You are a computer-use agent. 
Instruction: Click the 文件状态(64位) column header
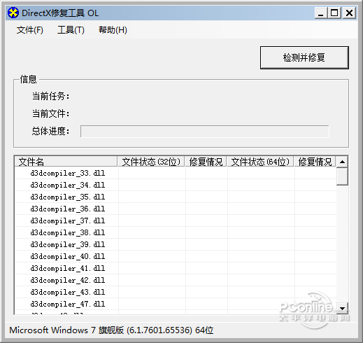click(x=260, y=162)
